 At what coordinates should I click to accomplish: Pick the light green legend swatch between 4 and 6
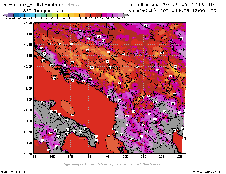point(49,15)
